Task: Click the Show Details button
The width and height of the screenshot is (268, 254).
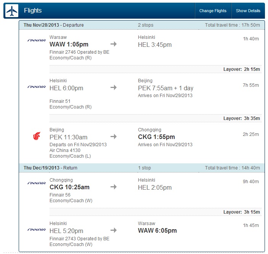Action: (x=248, y=11)
